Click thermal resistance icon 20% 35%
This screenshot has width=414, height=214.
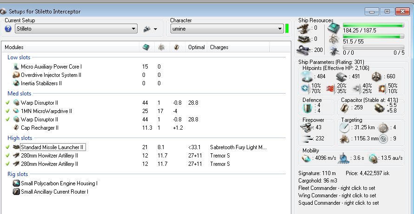coord(330,88)
